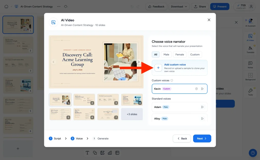Filter voices by Custom
Screen dimensions: 260x160
(195, 54)
